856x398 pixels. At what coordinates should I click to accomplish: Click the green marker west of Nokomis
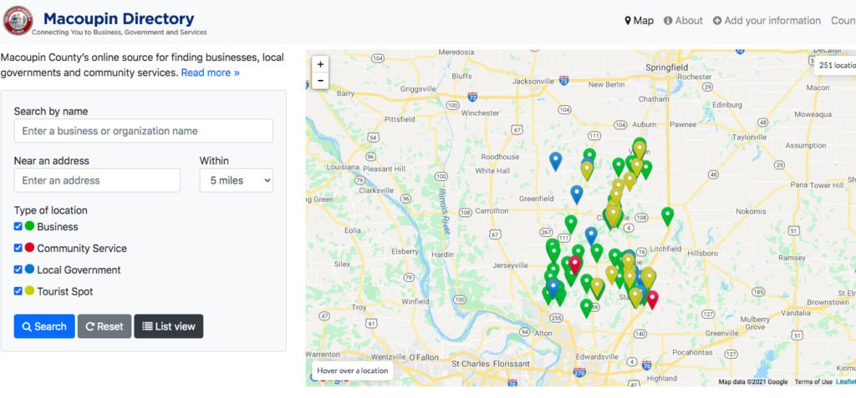point(667,215)
